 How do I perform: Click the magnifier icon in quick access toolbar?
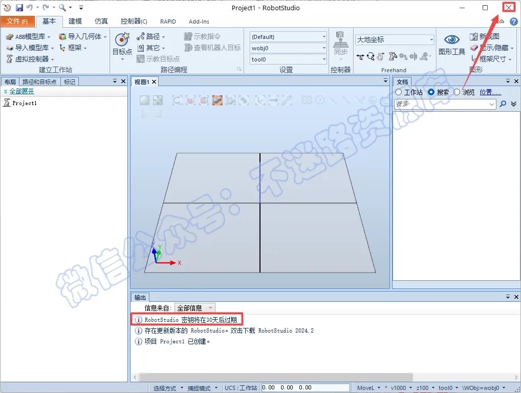[62, 7]
